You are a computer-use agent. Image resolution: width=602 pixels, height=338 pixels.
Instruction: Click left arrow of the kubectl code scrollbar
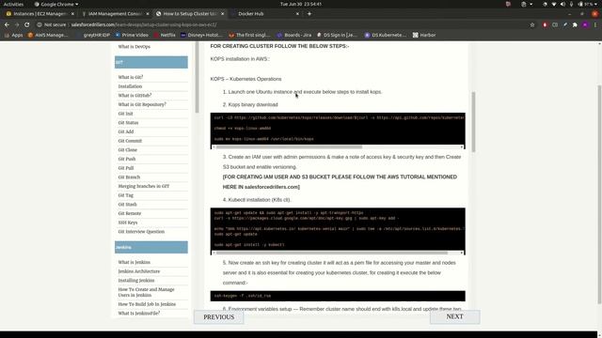point(214,253)
